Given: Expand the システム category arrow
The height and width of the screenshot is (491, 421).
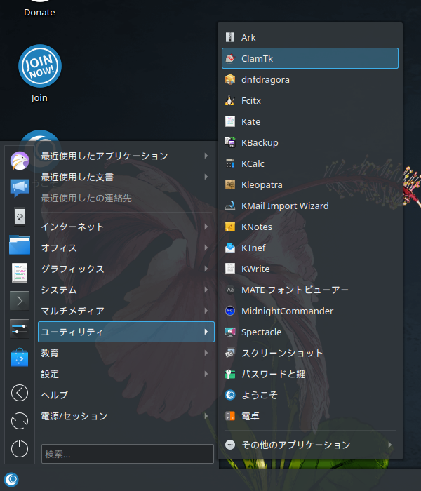Looking at the screenshot, I should (206, 290).
